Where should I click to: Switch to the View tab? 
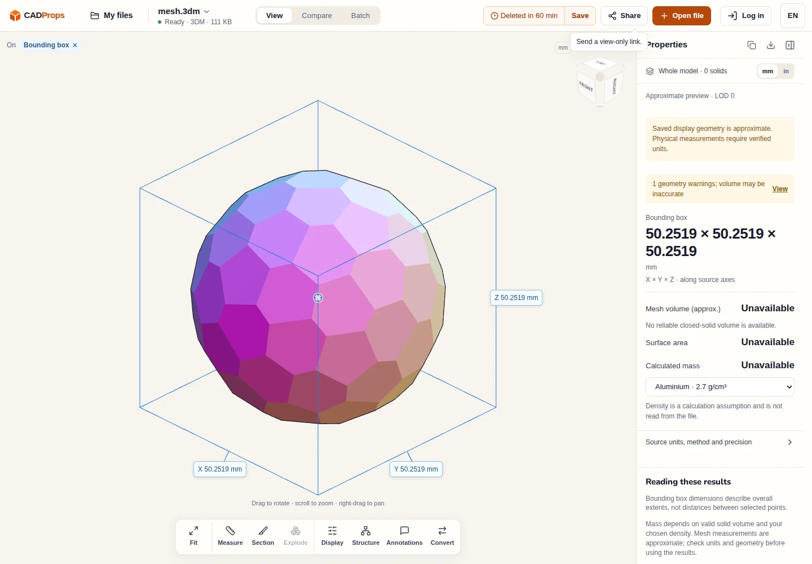(275, 16)
